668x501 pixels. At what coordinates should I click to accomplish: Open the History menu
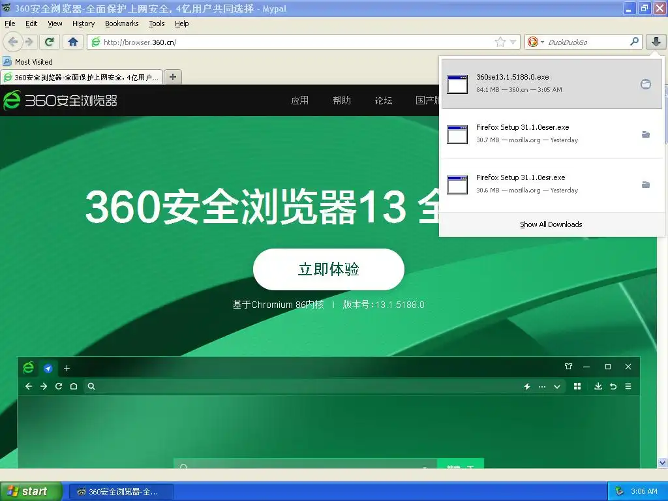coord(83,23)
